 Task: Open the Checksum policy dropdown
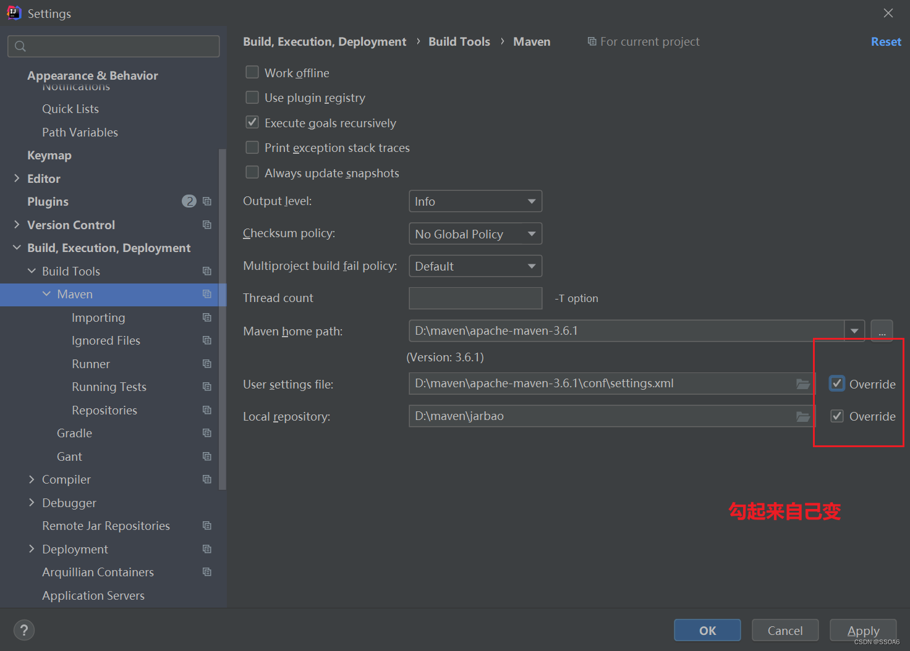[475, 233]
